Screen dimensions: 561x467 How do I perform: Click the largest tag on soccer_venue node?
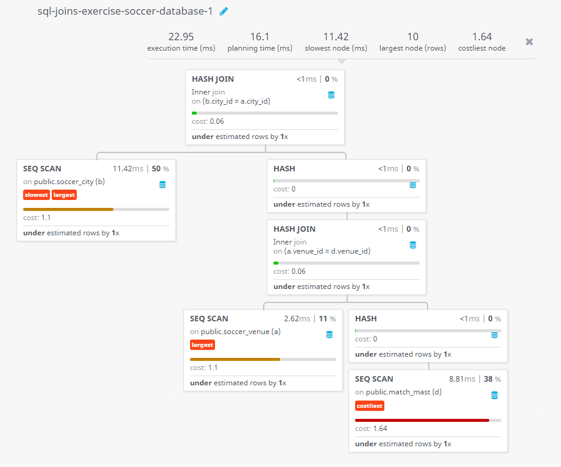[202, 345]
